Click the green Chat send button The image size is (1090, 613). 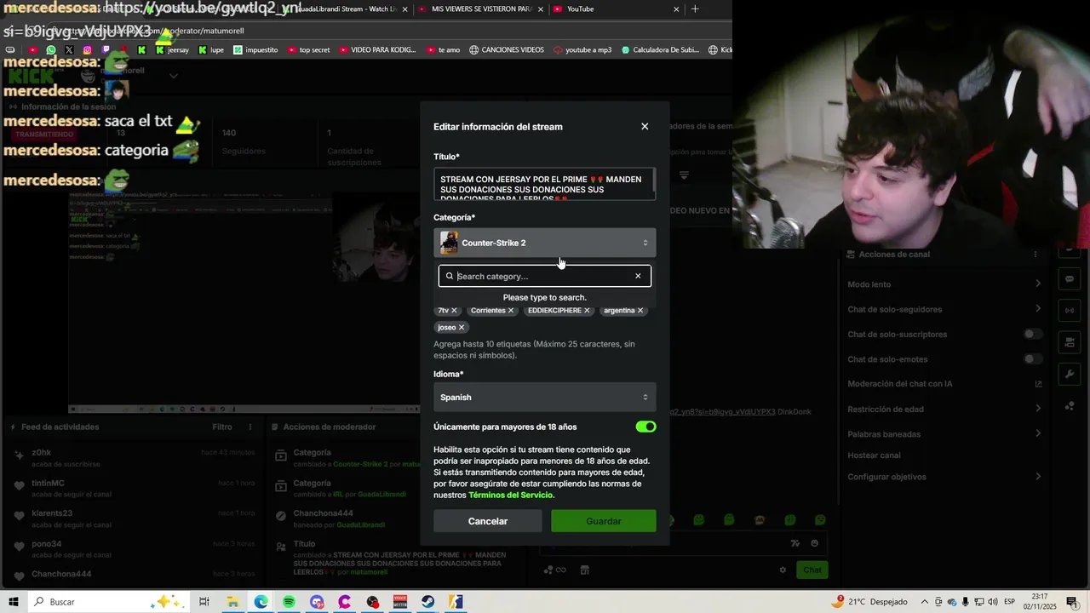point(812,570)
